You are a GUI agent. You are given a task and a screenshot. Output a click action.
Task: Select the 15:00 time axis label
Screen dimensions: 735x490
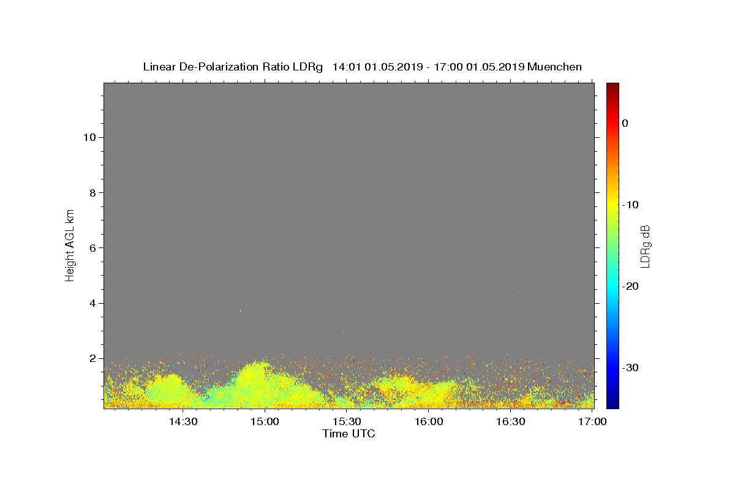pyautogui.click(x=265, y=421)
